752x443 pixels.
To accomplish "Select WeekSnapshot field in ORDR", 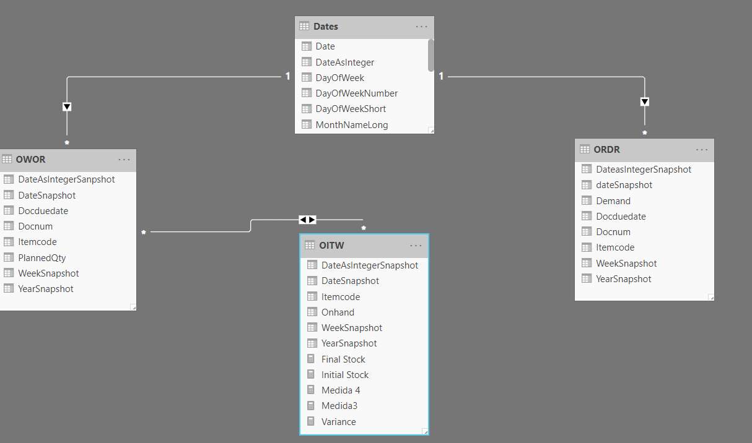I will 644,264.
